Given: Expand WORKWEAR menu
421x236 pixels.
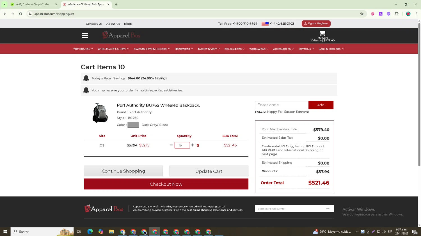Looking at the screenshot, I should pos(259,49).
